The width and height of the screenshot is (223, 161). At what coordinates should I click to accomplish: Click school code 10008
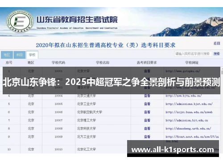[58, 129]
